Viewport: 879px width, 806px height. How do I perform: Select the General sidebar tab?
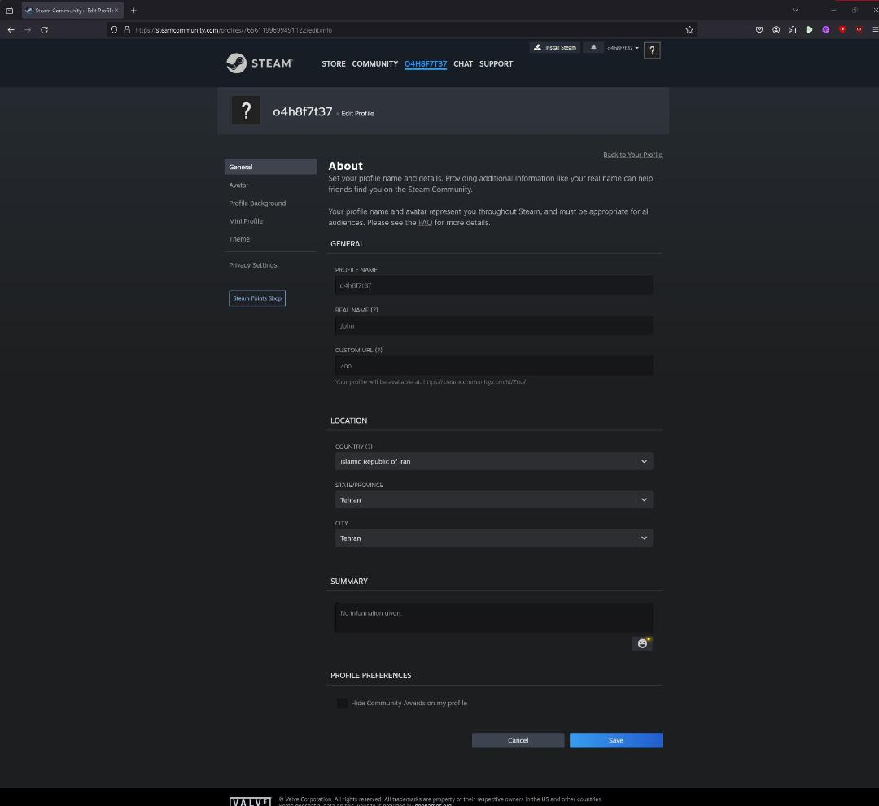(271, 167)
